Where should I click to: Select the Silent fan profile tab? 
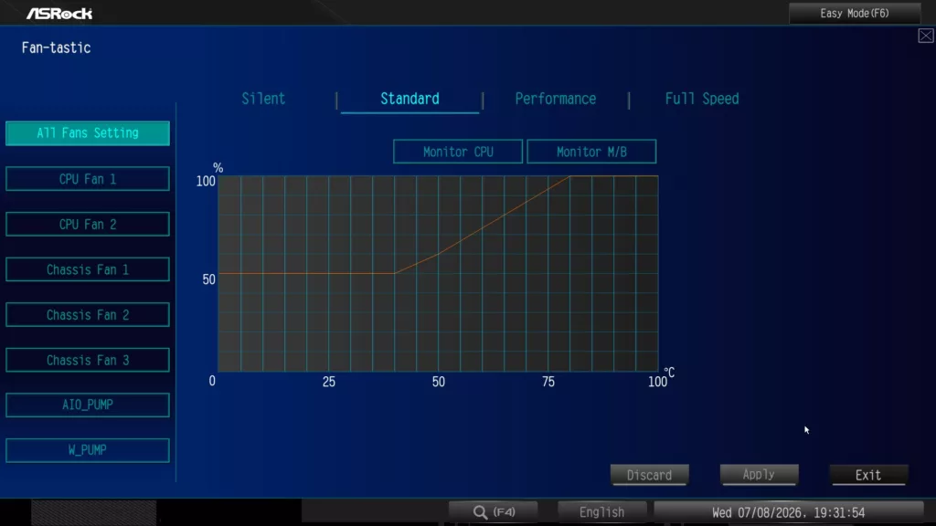click(x=263, y=99)
